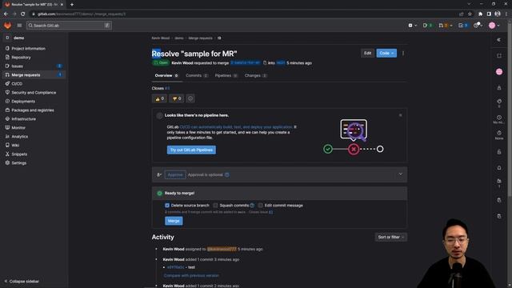The height and width of the screenshot is (288, 512).
Task: Click the source branch link
Action: click(x=246, y=62)
